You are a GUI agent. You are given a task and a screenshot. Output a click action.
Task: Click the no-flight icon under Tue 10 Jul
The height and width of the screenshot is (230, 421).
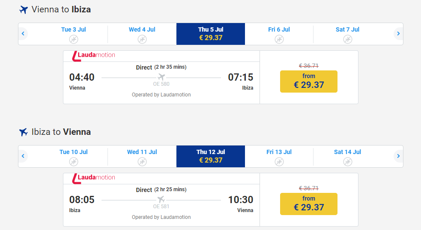(74, 162)
